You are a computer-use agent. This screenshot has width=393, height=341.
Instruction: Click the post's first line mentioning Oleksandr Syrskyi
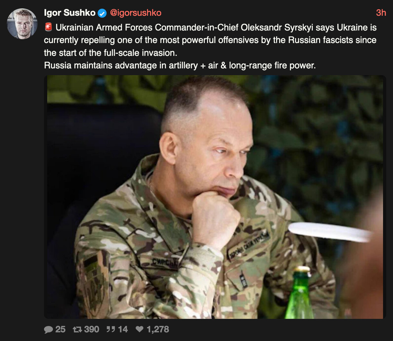pos(216,28)
